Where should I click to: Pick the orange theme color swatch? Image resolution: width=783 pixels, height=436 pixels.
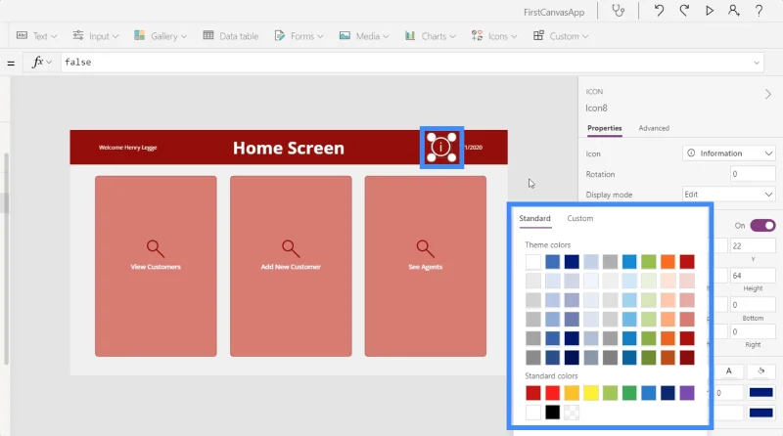tap(668, 261)
